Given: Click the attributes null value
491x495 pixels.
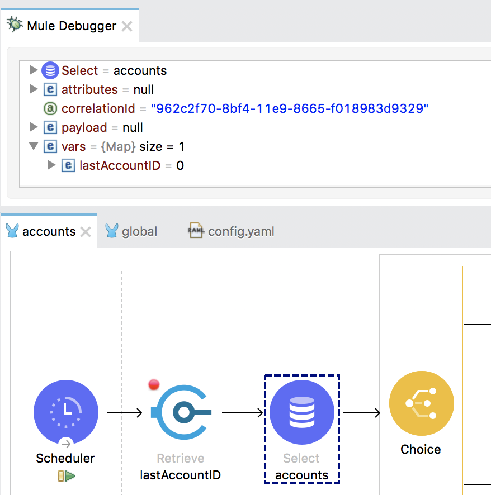Looking at the screenshot, I should click(144, 89).
